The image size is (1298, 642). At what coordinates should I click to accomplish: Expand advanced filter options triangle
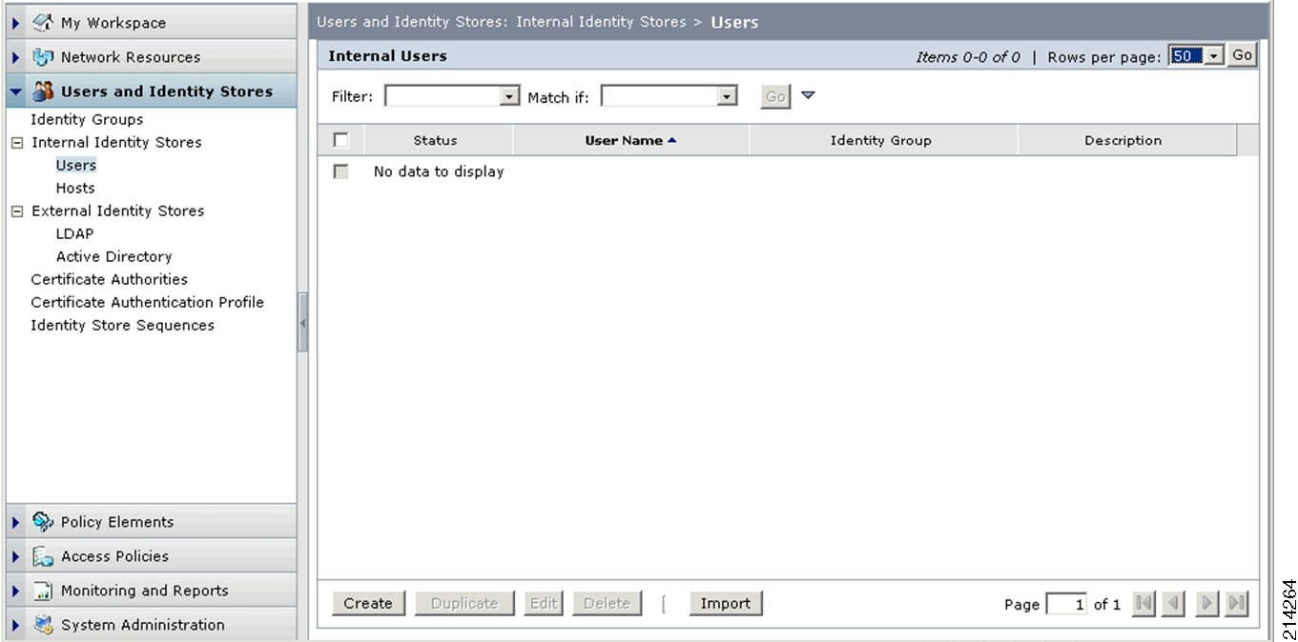(x=808, y=95)
